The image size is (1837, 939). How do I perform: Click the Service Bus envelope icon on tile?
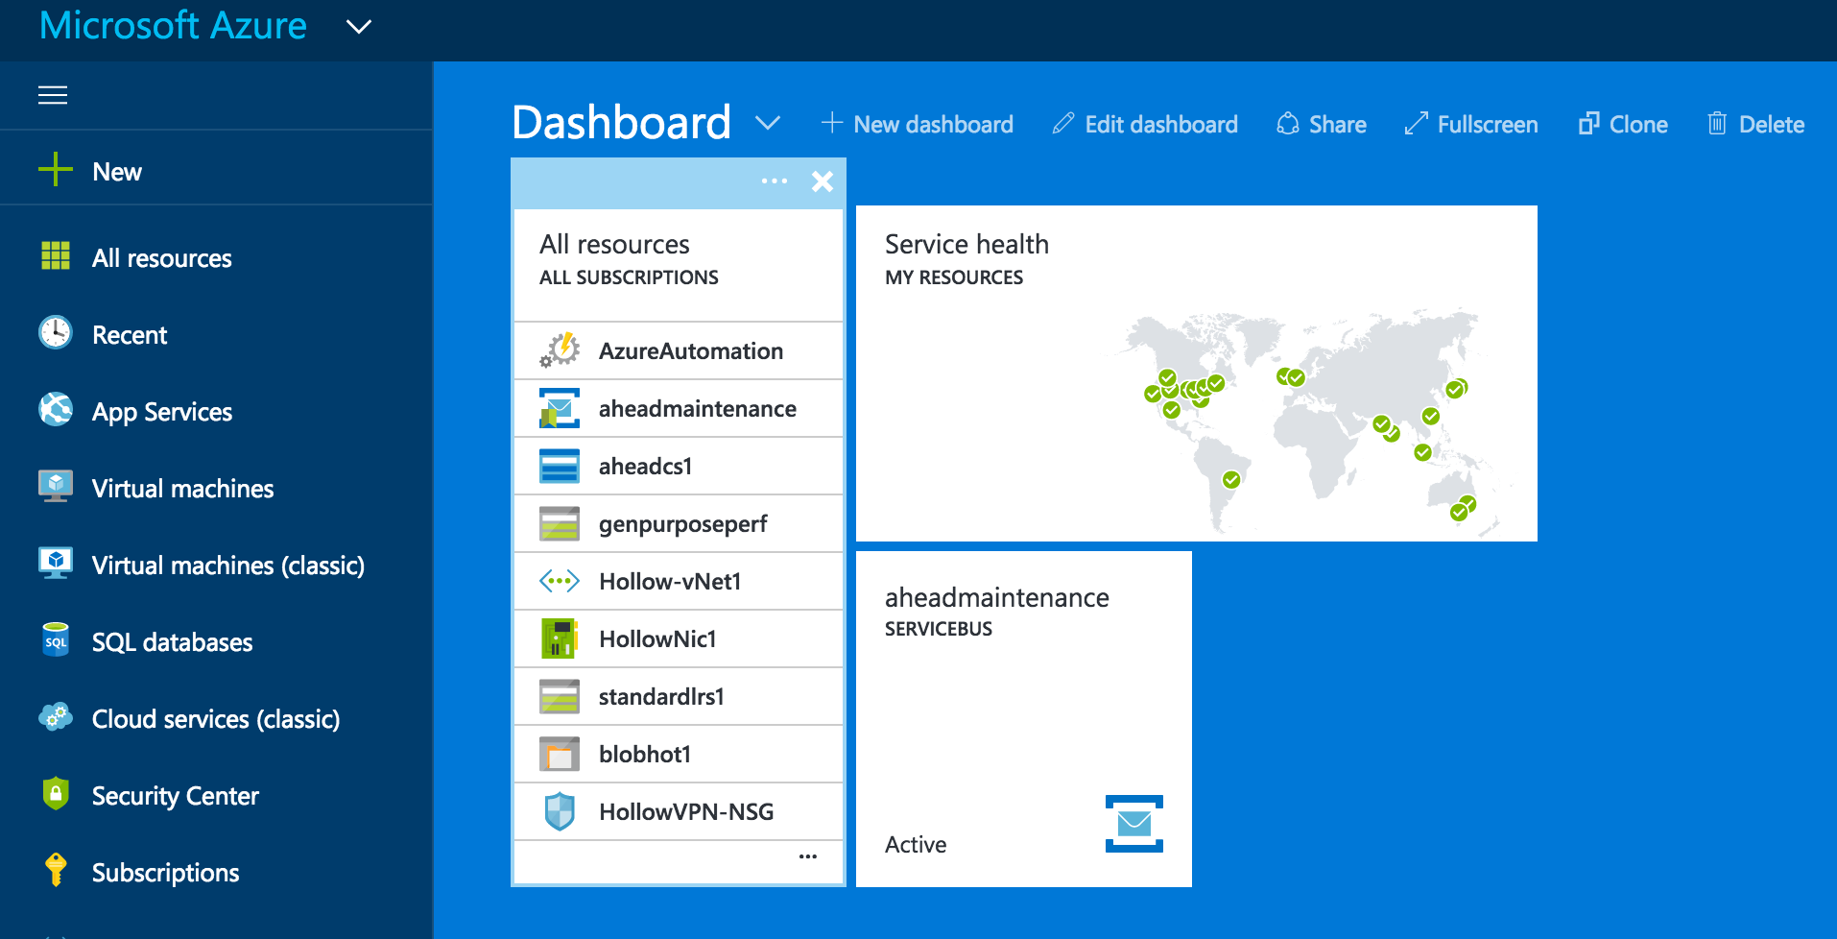[1133, 823]
